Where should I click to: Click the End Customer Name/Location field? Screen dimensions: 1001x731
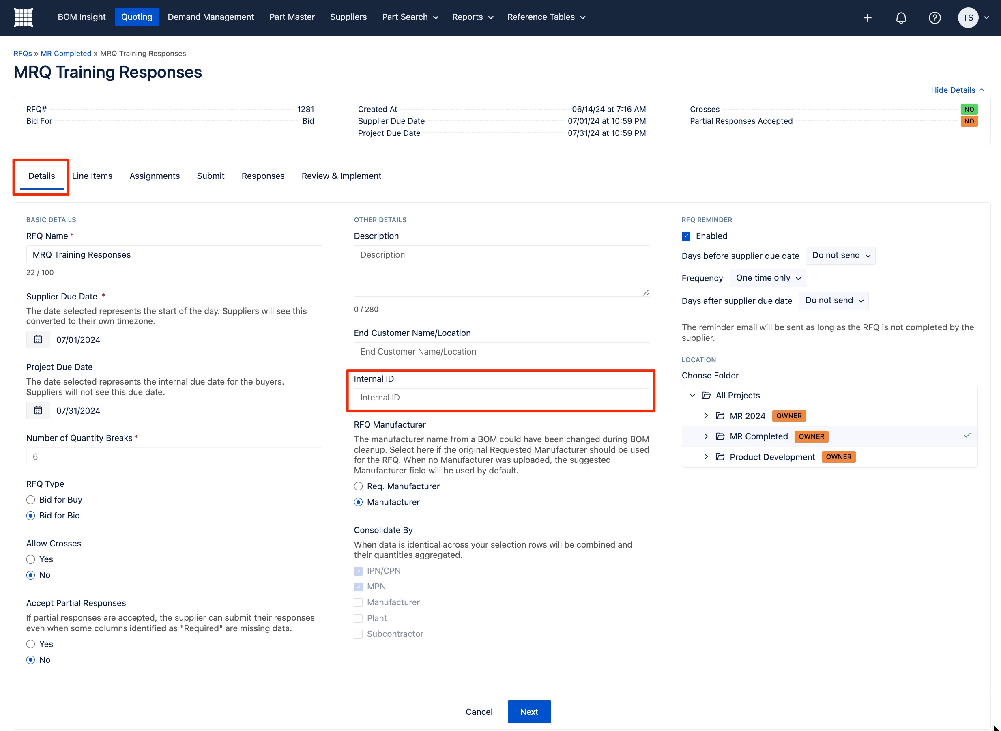point(502,351)
